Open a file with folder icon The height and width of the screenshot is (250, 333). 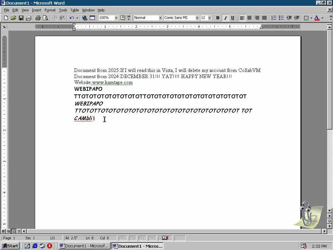click(13, 18)
